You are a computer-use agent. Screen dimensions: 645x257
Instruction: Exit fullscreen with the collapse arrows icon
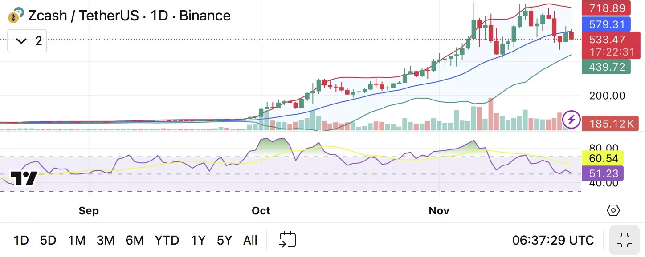coord(625,240)
